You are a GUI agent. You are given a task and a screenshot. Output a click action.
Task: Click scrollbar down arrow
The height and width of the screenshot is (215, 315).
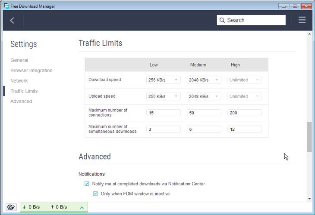(309, 199)
